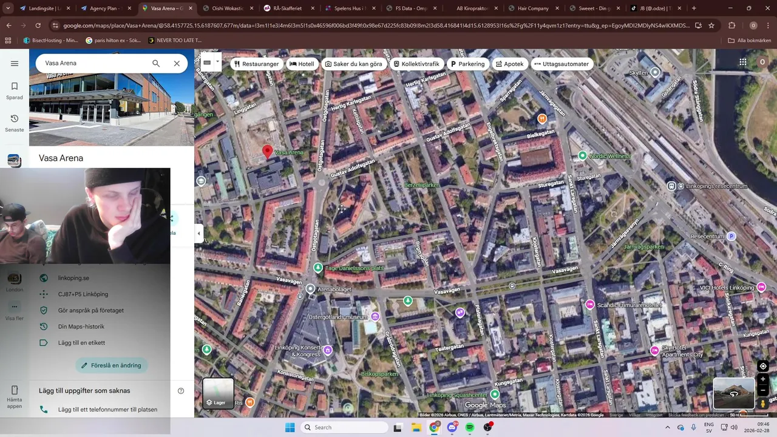The image size is (777, 437).
Task: Open the Windows Start menu
Action: click(x=290, y=427)
